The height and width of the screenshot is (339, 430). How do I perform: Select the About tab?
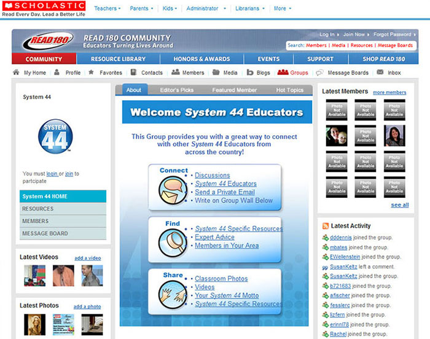pyautogui.click(x=134, y=90)
